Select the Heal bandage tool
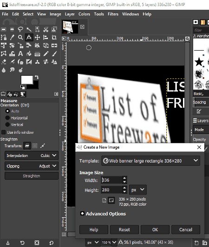Image resolution: width=209 pixels, height=247 pixels. pos(46,62)
